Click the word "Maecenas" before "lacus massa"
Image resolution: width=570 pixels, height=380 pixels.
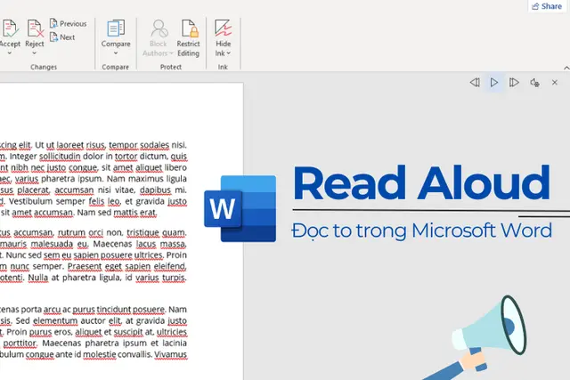point(113,244)
